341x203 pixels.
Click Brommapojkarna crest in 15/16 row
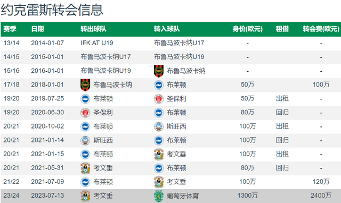click(159, 71)
